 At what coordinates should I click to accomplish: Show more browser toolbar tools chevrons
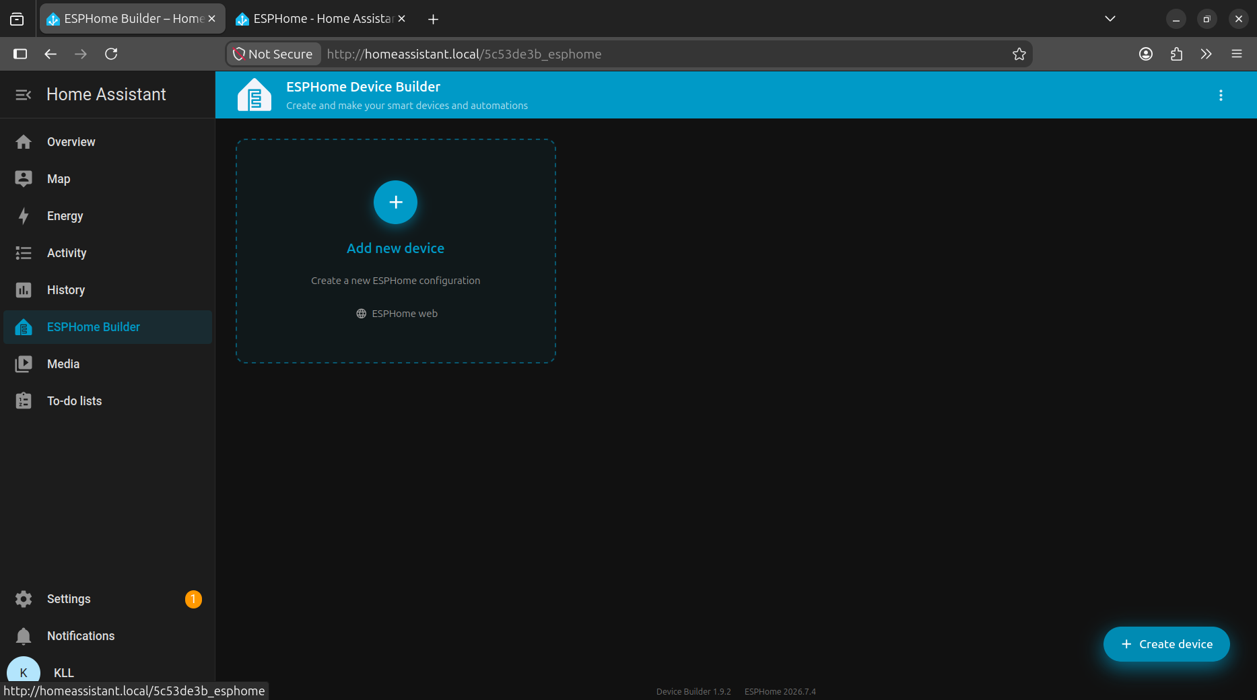pyautogui.click(x=1206, y=54)
